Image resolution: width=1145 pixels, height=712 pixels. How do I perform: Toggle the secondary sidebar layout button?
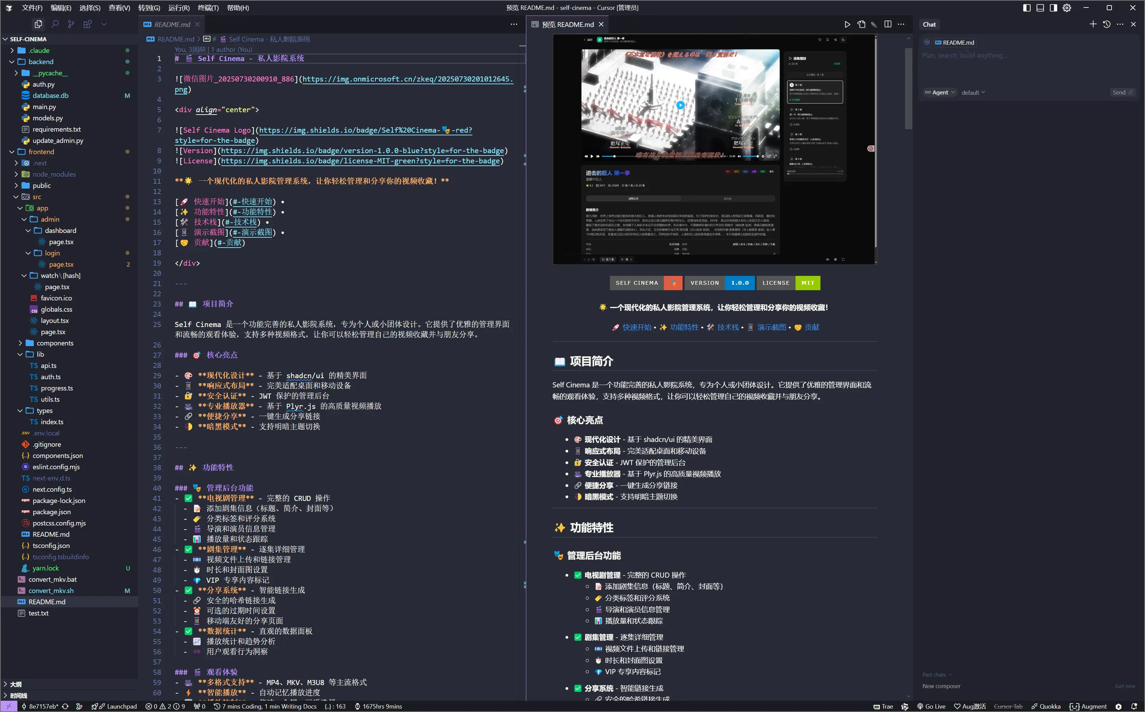[x=1053, y=8]
